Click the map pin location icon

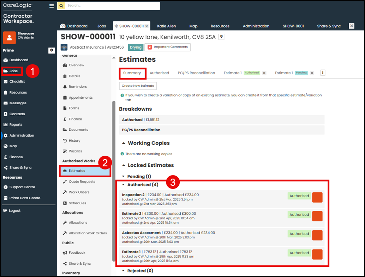(x=221, y=37)
